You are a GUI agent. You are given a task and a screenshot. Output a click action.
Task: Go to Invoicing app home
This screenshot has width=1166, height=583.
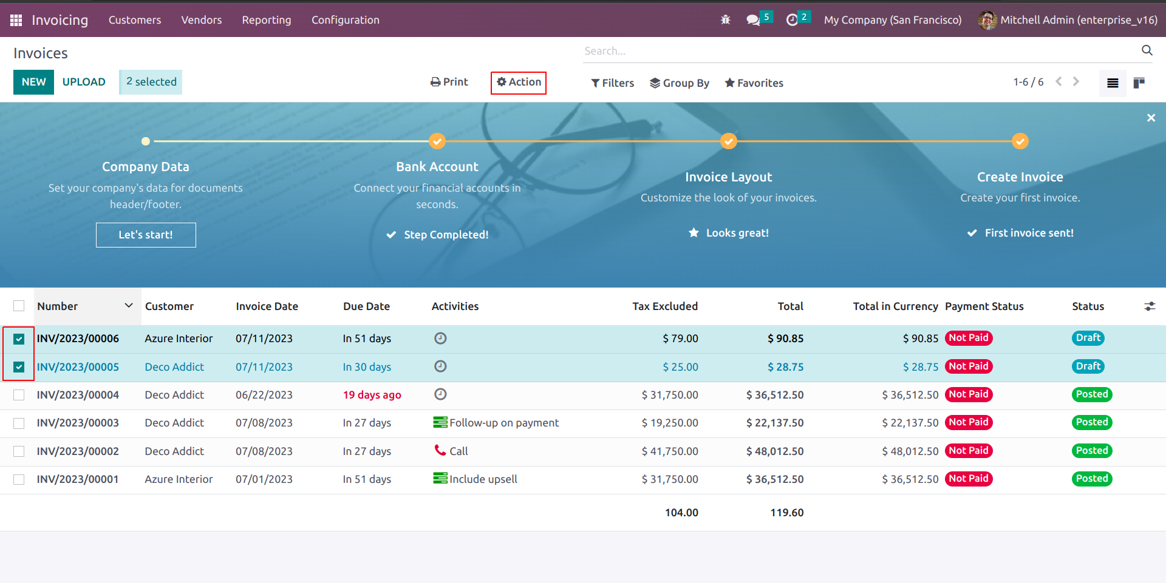click(60, 20)
